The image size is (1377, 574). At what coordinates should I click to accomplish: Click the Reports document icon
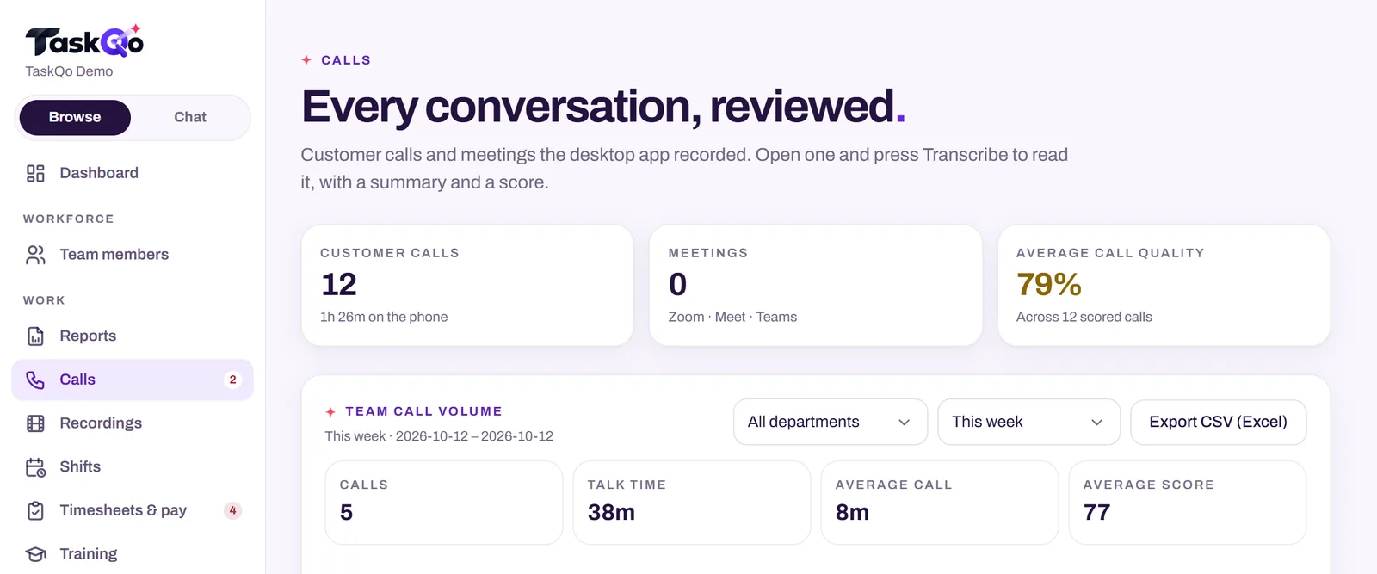tap(35, 336)
